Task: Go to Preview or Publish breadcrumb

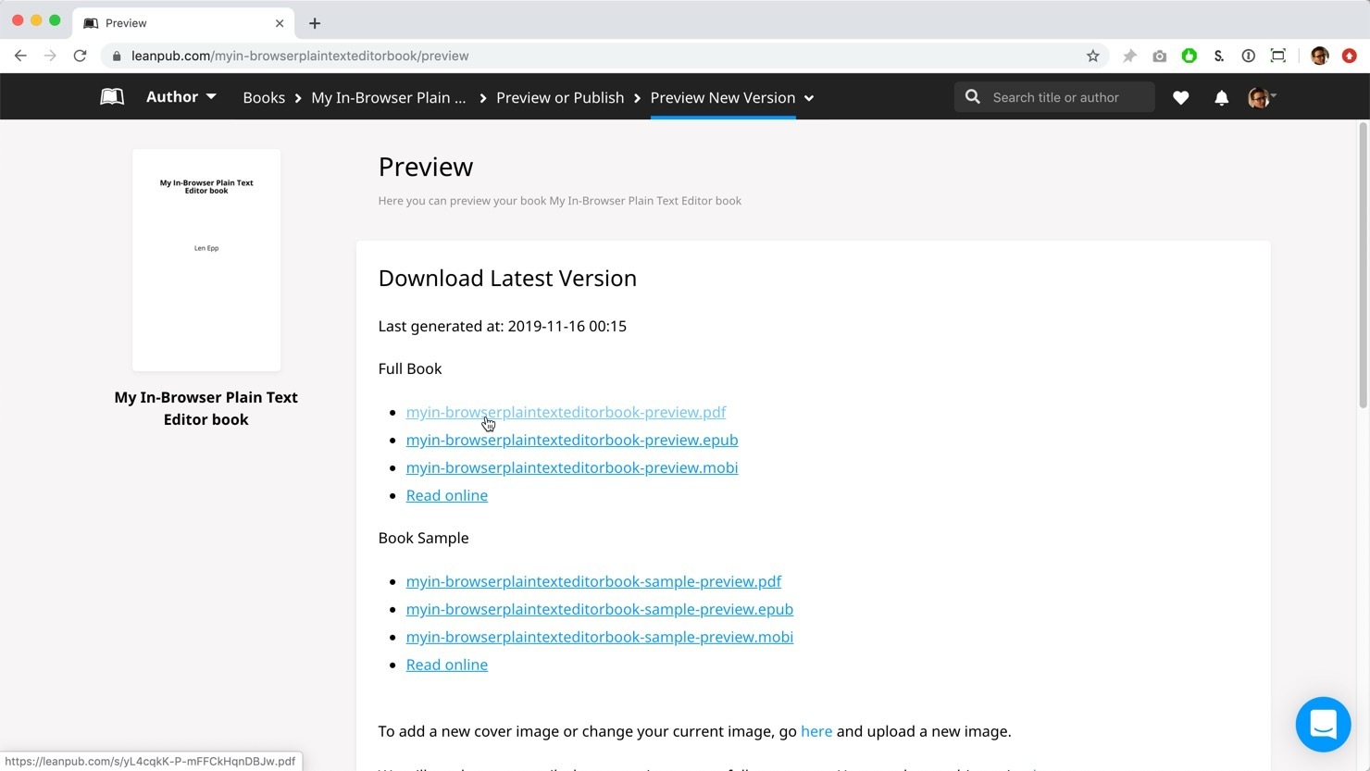Action: 560,97
